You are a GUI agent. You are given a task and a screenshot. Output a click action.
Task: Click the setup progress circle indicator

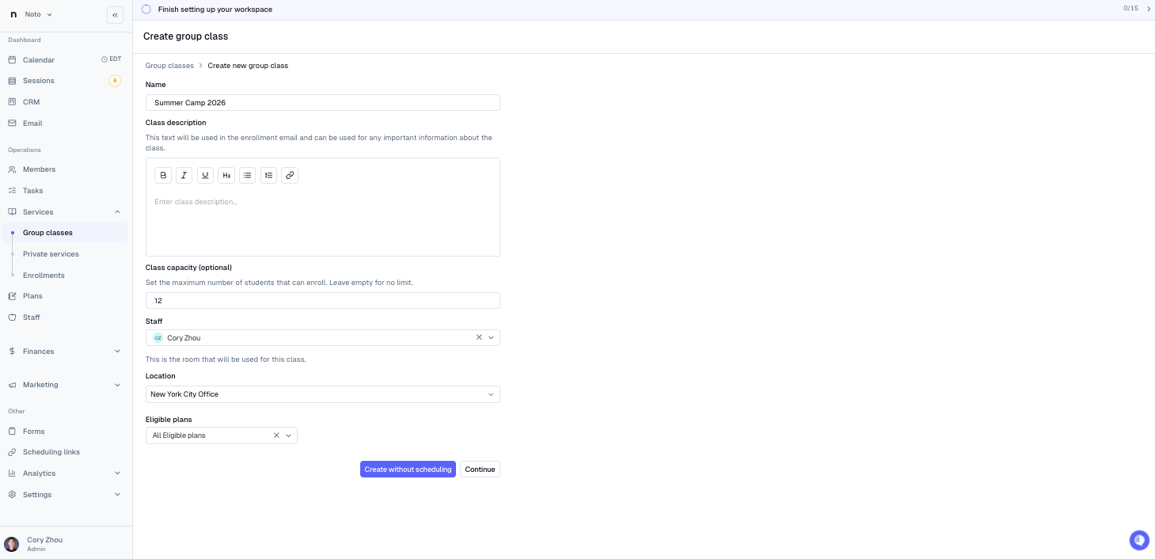146,10
